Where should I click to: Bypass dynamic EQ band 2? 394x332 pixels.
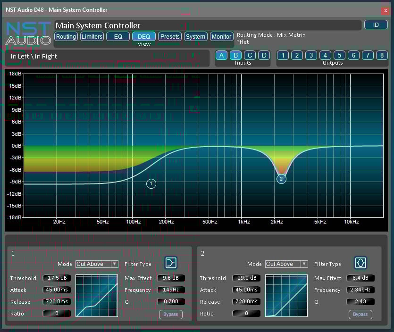(x=360, y=314)
